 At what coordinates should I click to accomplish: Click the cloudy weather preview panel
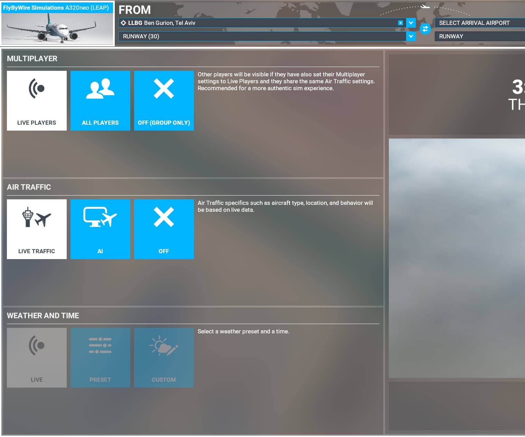[456, 259]
